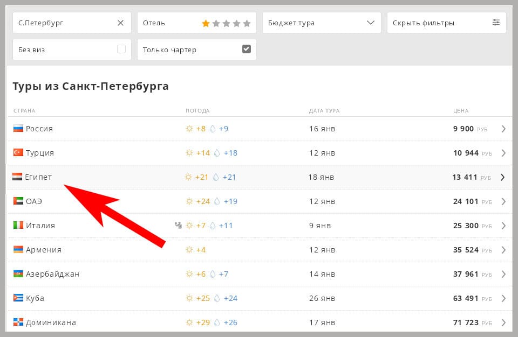Open the filter sliders icon
The image size is (518, 337).
click(496, 23)
